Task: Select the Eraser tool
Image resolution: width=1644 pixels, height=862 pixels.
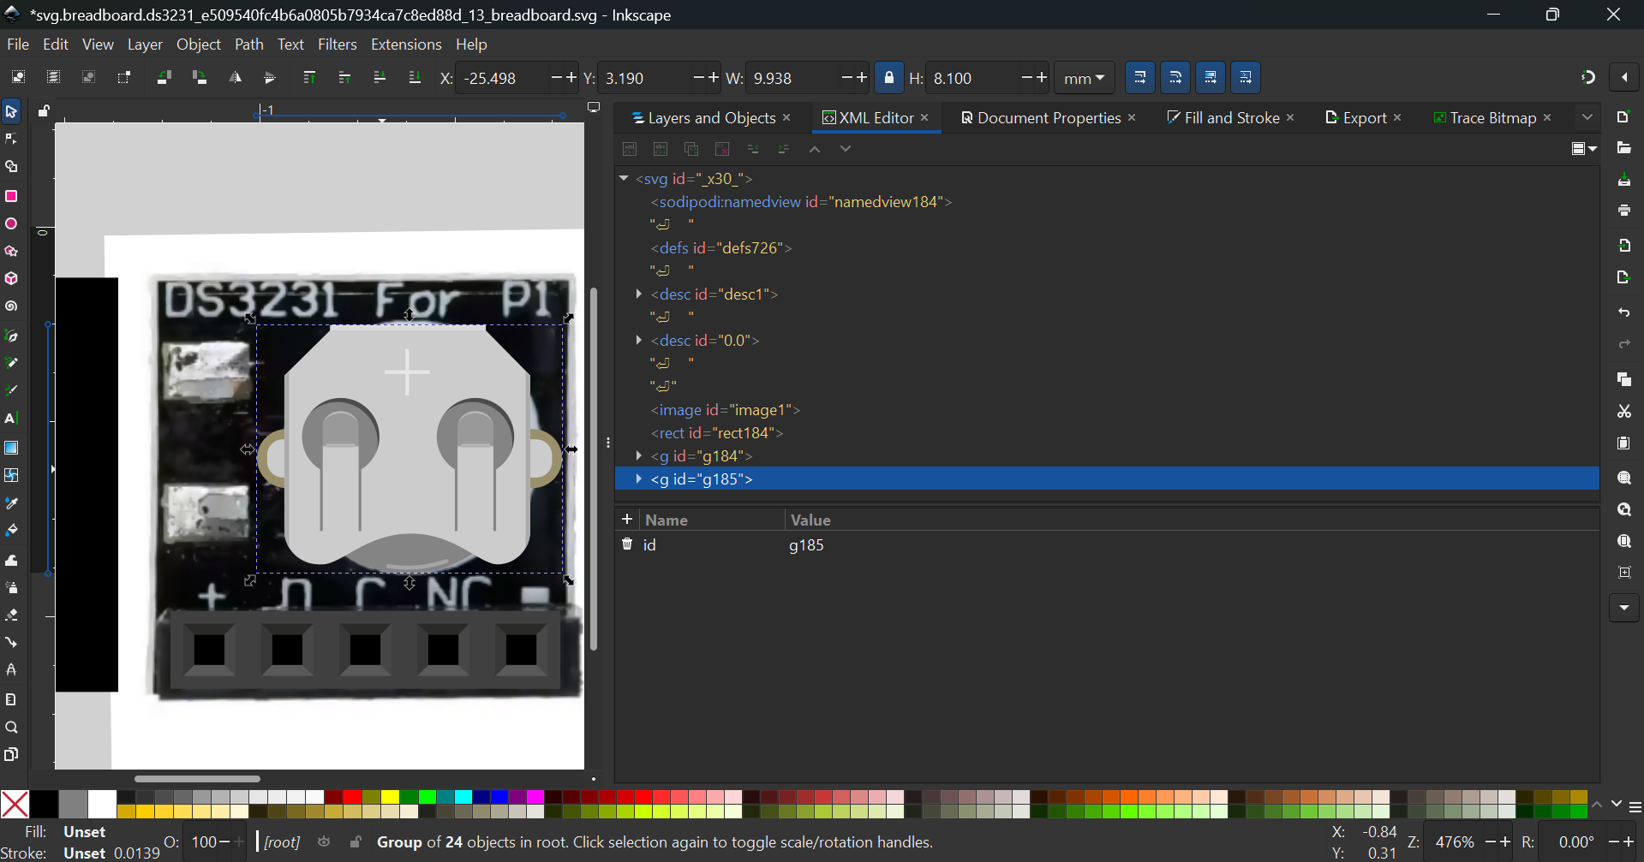Action: 11,615
